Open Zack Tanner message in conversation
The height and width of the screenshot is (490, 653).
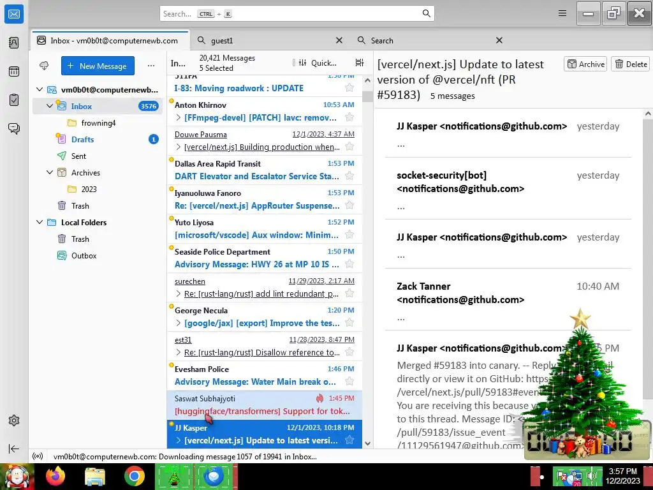click(x=508, y=300)
